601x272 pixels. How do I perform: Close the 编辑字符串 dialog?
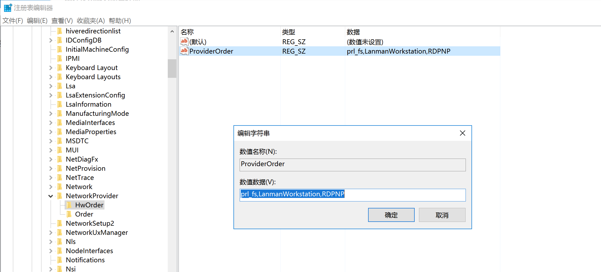point(462,133)
